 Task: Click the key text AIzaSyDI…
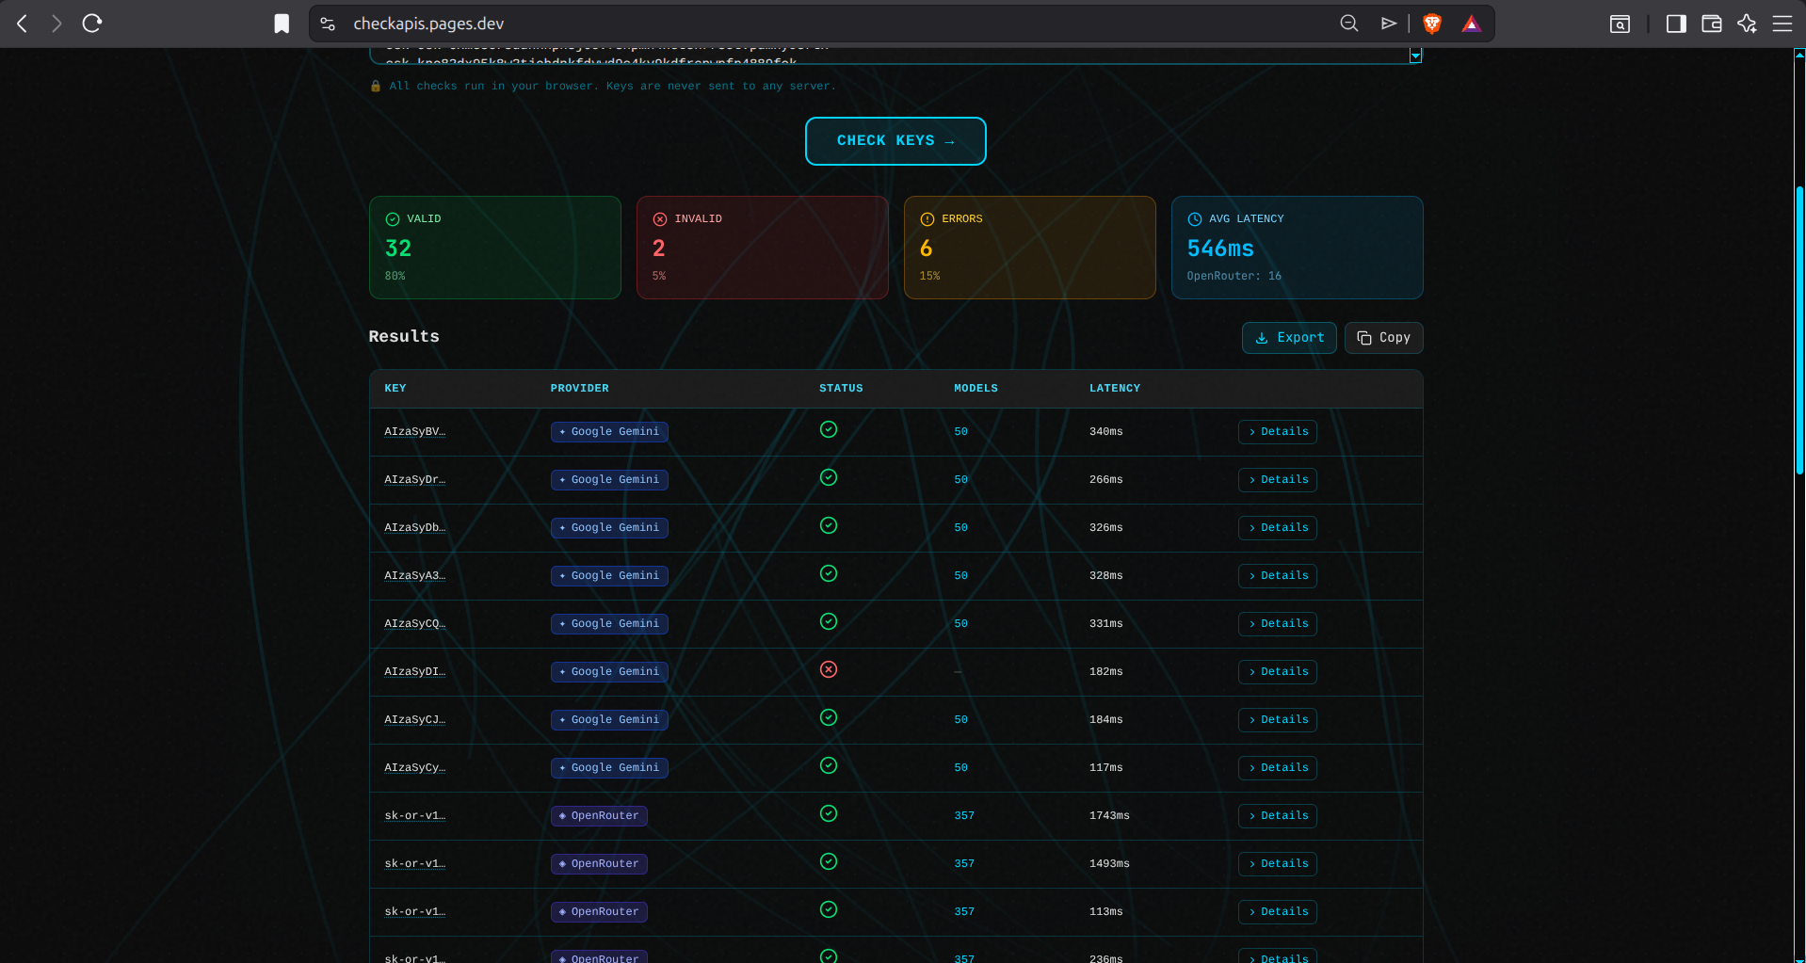tap(415, 672)
